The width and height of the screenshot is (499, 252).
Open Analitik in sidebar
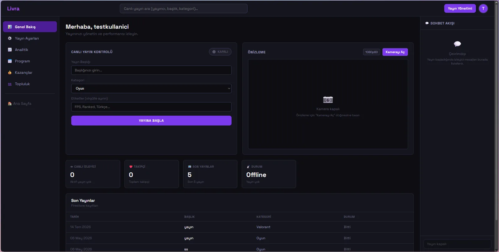(30, 50)
